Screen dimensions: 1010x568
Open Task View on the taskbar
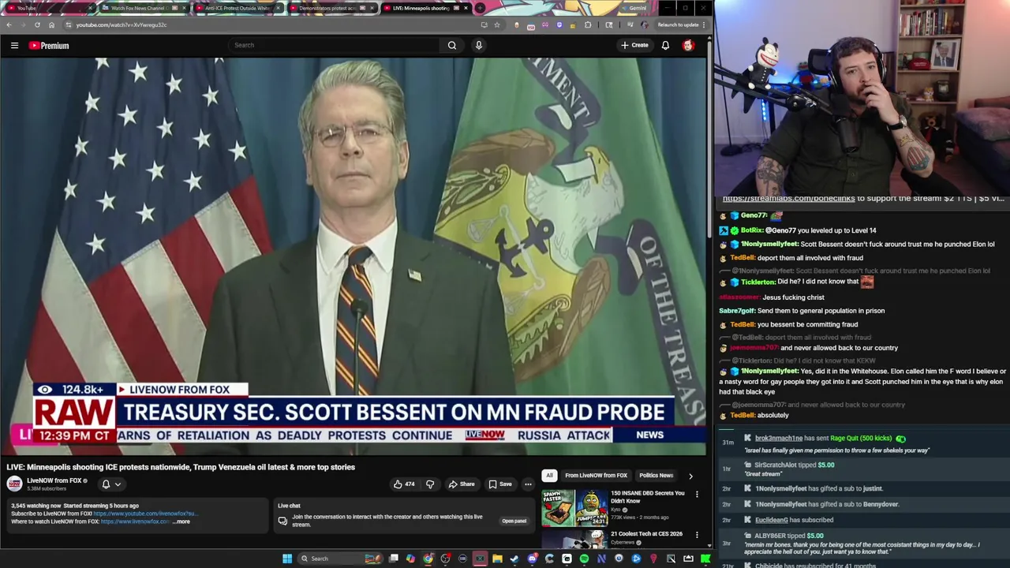pyautogui.click(x=393, y=559)
